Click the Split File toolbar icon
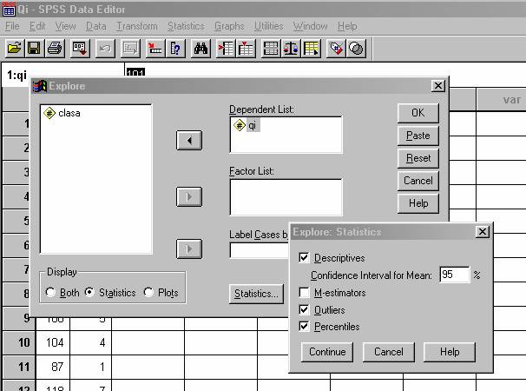 click(x=271, y=49)
